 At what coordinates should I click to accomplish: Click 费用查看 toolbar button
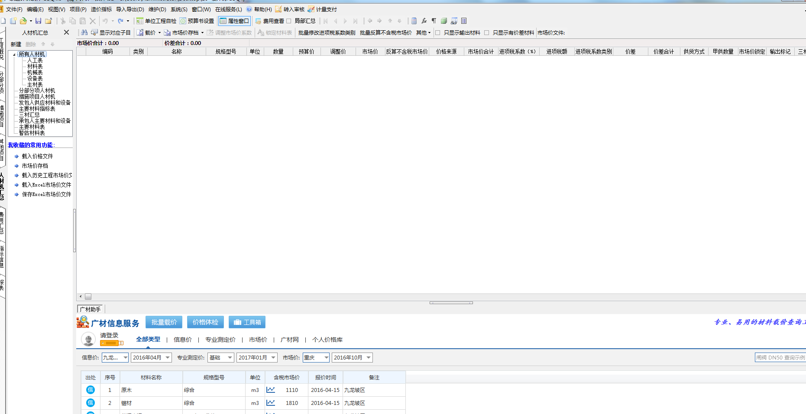[x=270, y=21]
